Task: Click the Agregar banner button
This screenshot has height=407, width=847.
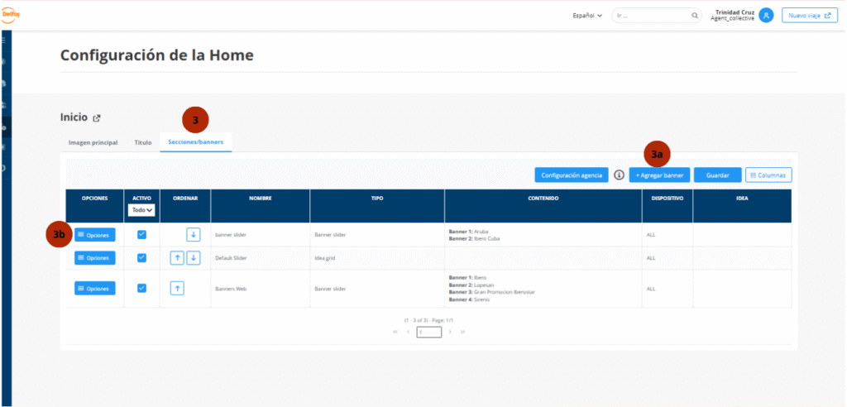Action: click(x=659, y=175)
